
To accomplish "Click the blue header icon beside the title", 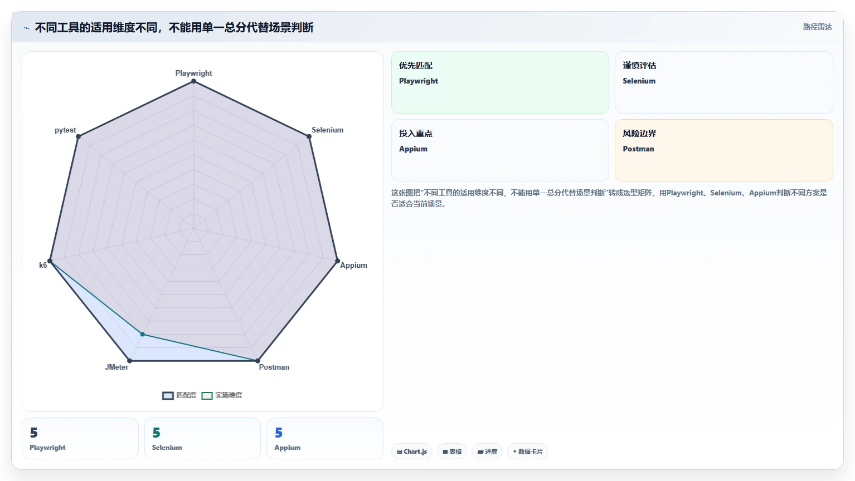I will click(27, 28).
